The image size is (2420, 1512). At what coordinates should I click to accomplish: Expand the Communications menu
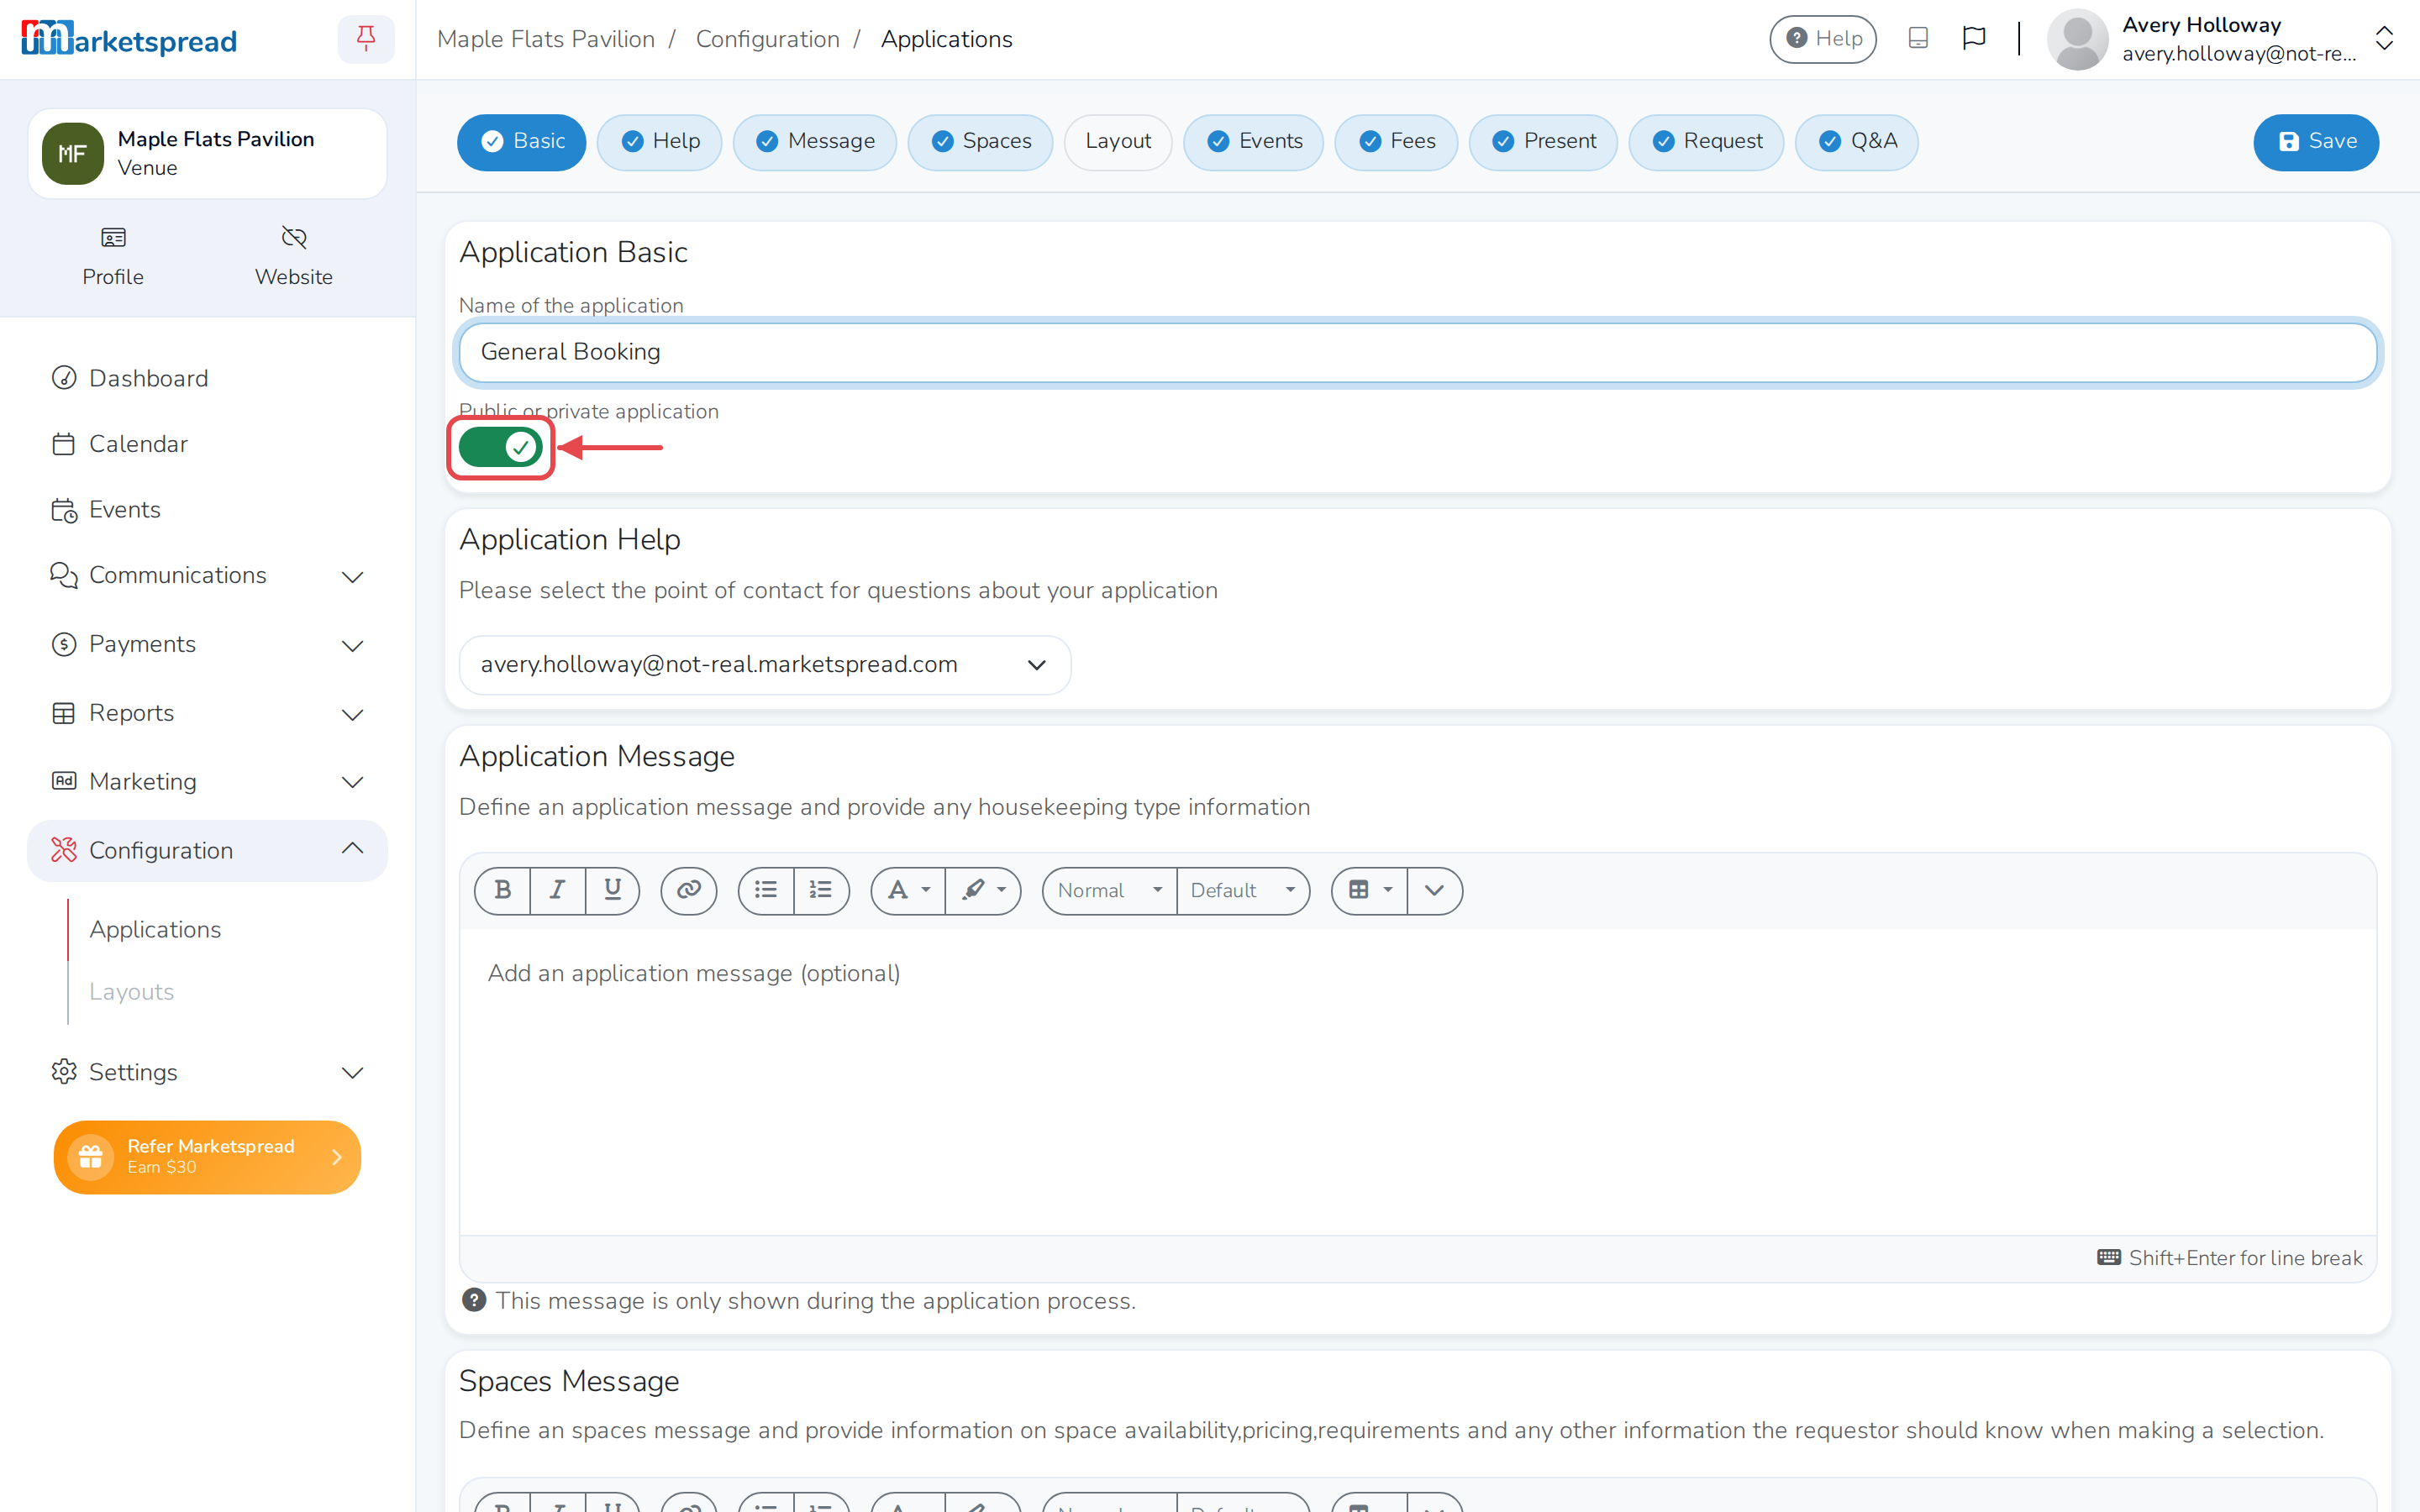207,576
